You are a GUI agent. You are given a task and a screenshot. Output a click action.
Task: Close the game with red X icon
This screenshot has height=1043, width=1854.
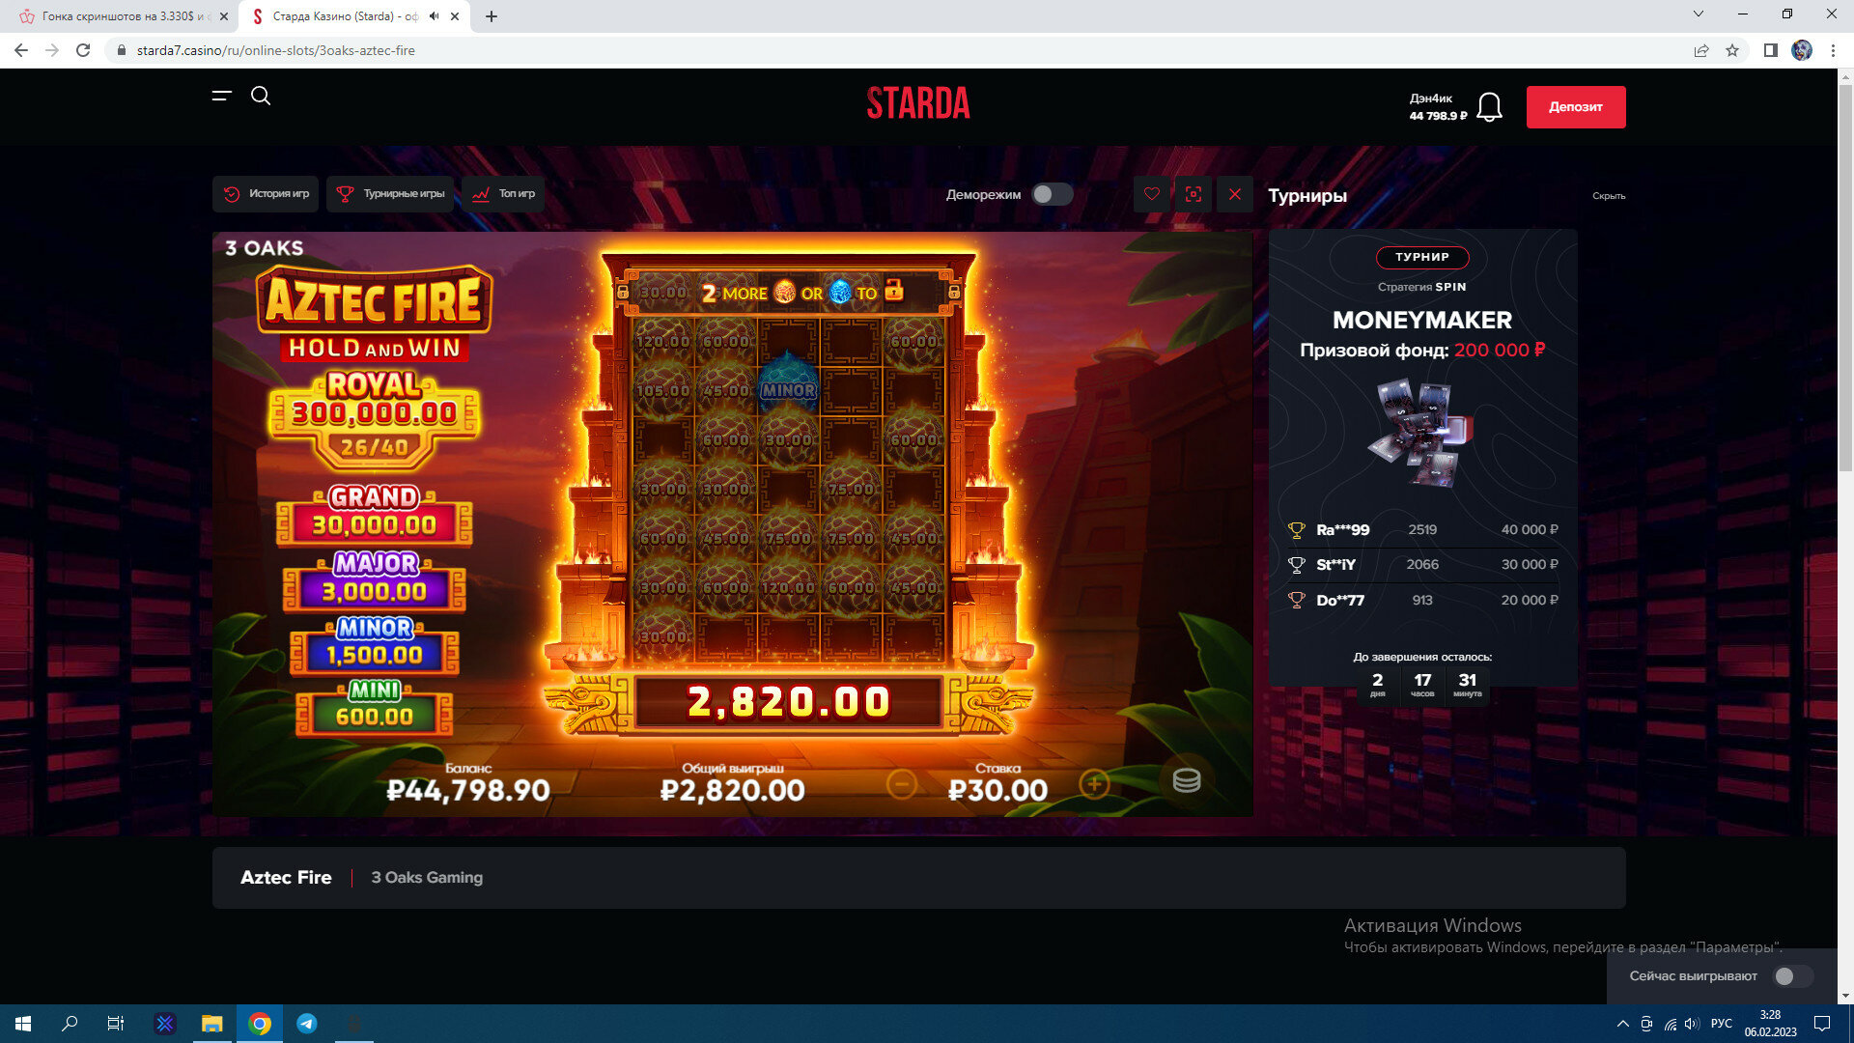1235,194
